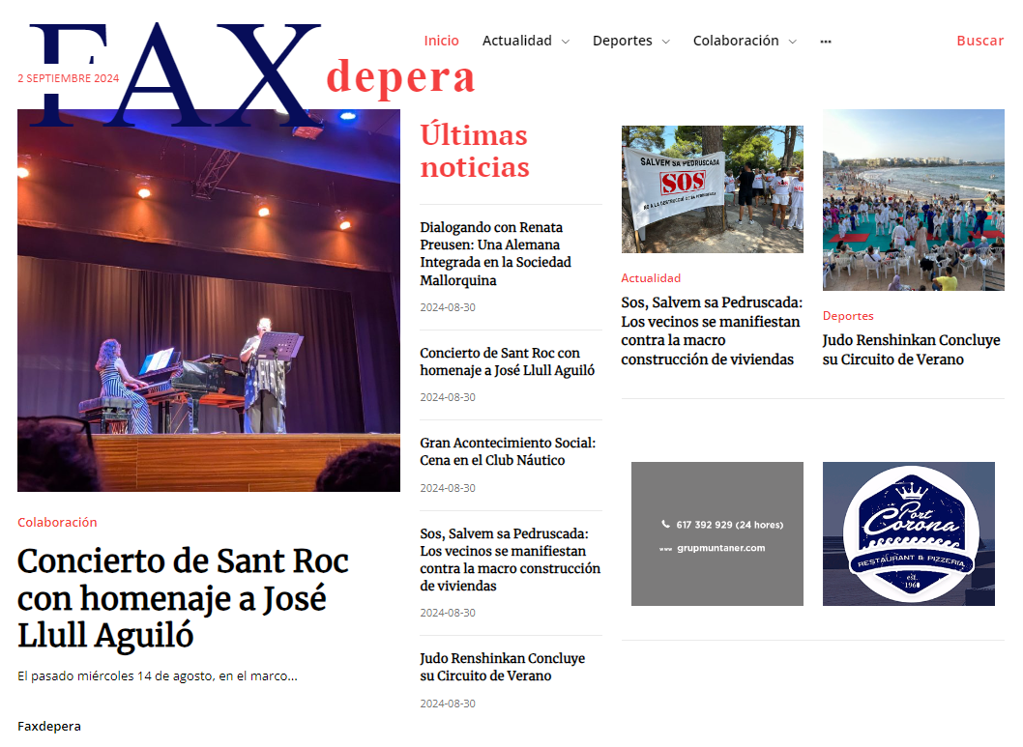Expand the Colaboración dropdown chevron
Image resolution: width=1023 pixels, height=747 pixels.
coord(793,42)
